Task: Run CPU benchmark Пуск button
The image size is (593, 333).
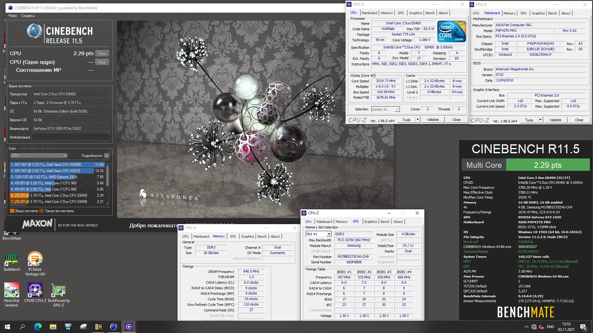Action: (x=102, y=53)
